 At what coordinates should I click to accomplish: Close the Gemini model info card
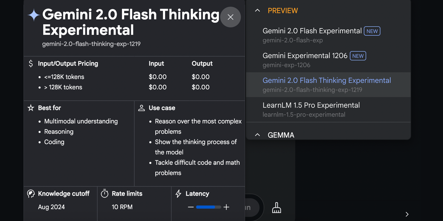click(230, 17)
